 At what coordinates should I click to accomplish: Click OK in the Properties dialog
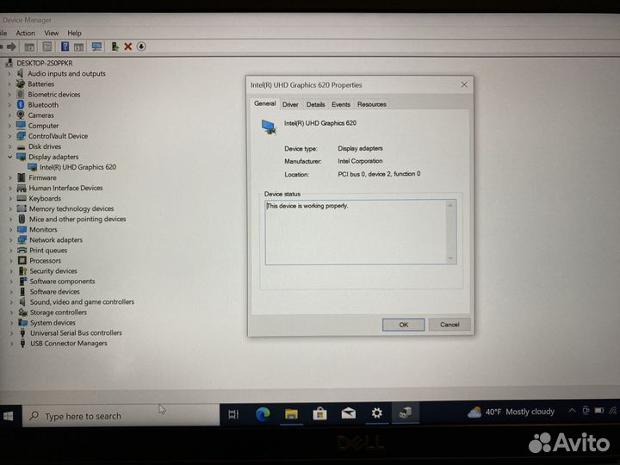[x=403, y=325]
